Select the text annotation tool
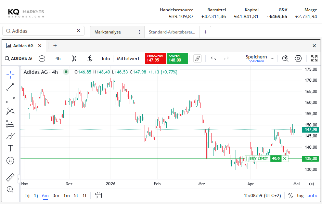Image resolution: width=322 pixels, height=204 pixels. click(10, 148)
